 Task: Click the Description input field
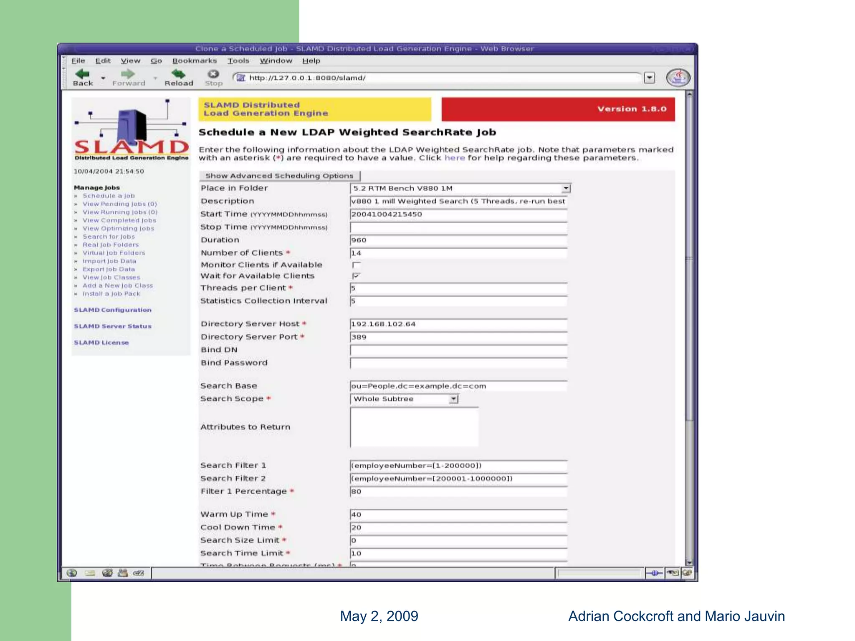click(458, 201)
